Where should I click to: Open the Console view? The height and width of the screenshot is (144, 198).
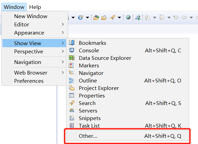tap(127, 50)
